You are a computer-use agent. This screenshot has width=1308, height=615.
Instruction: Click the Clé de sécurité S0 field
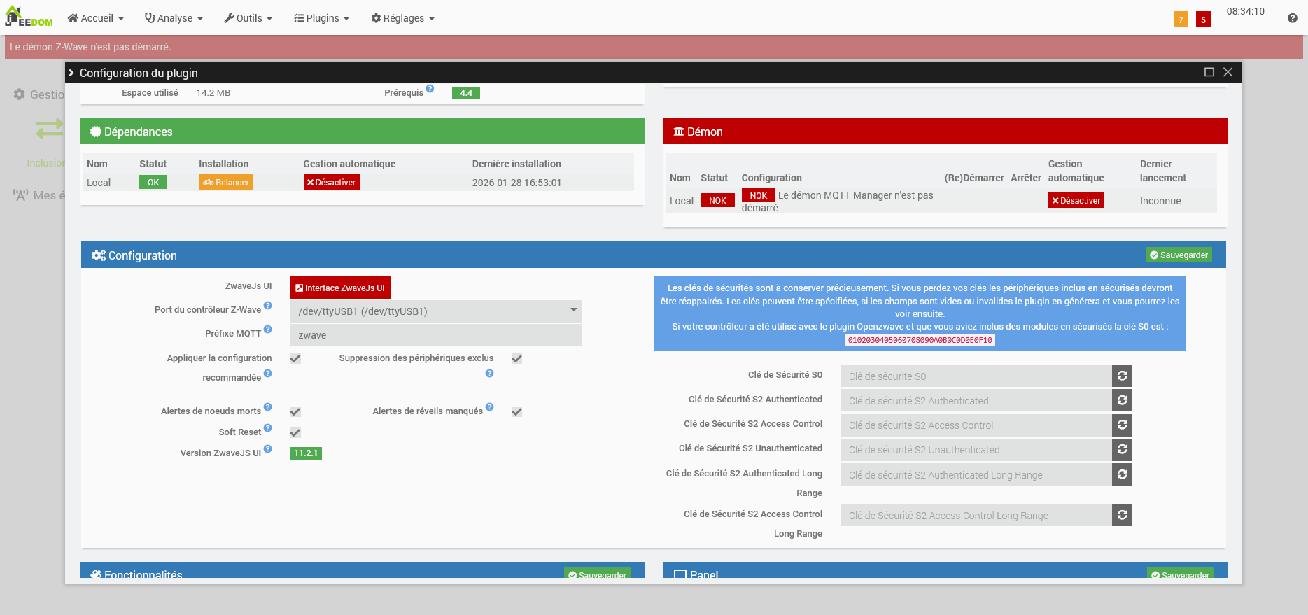(976, 376)
